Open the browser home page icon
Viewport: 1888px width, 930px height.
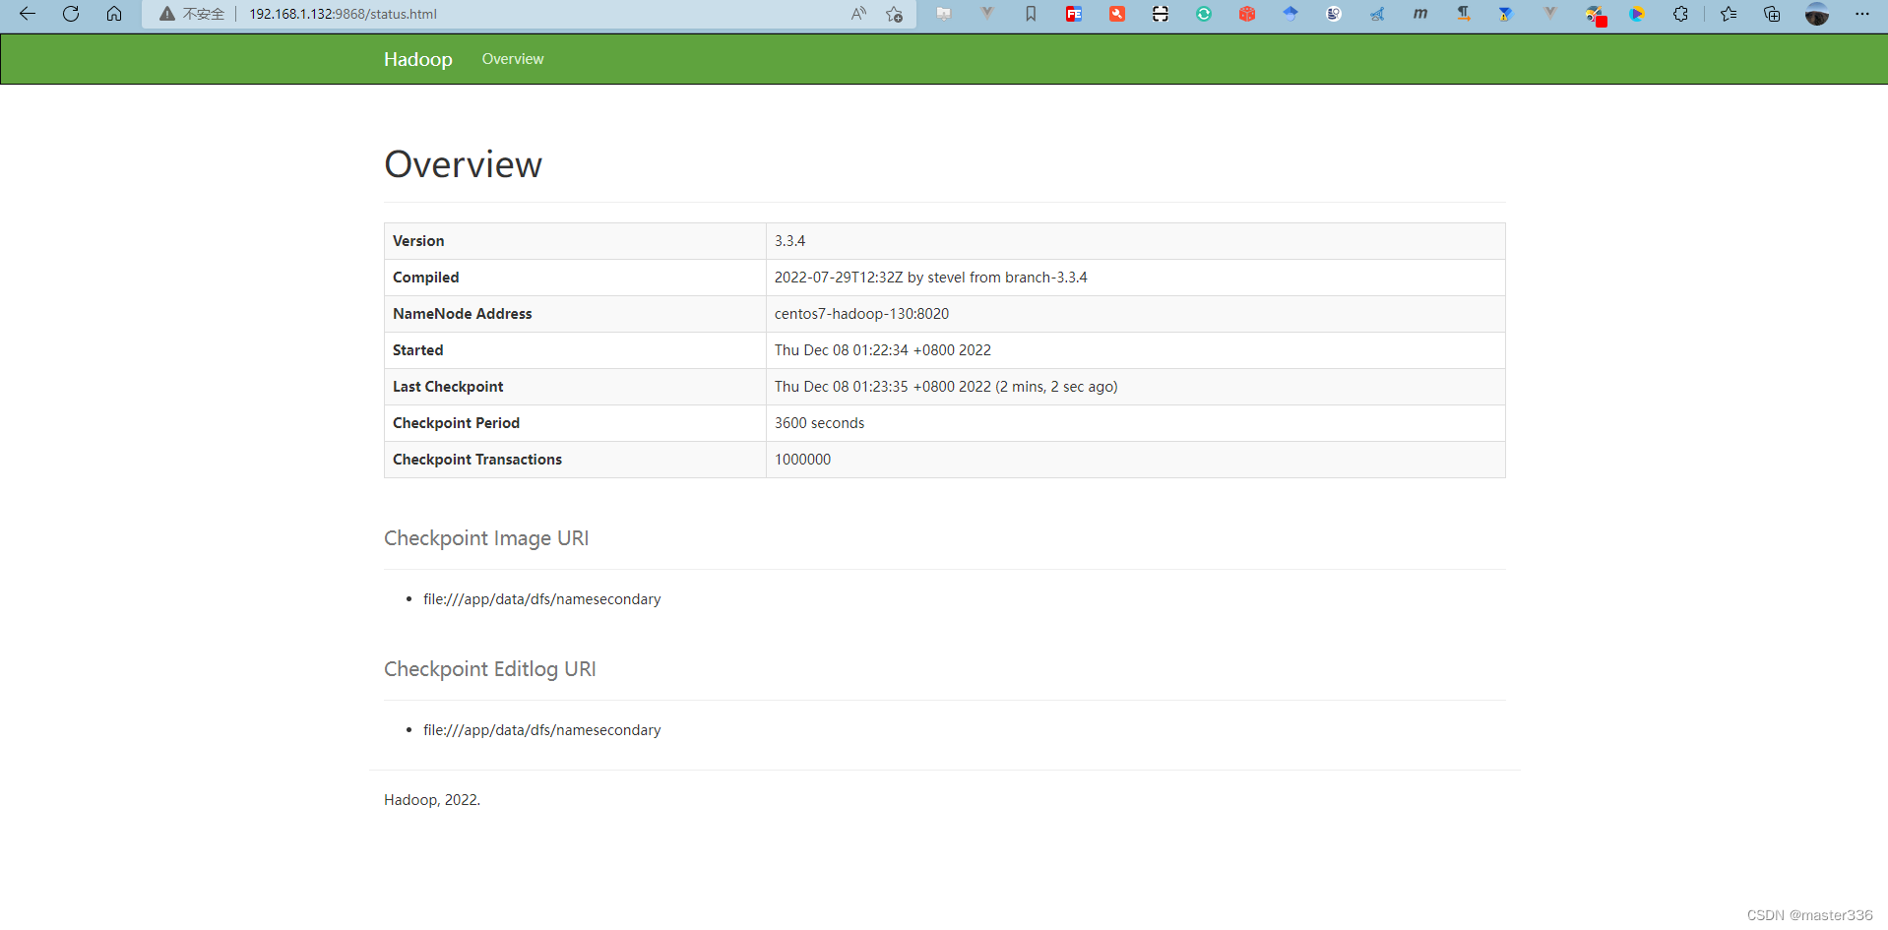click(114, 14)
